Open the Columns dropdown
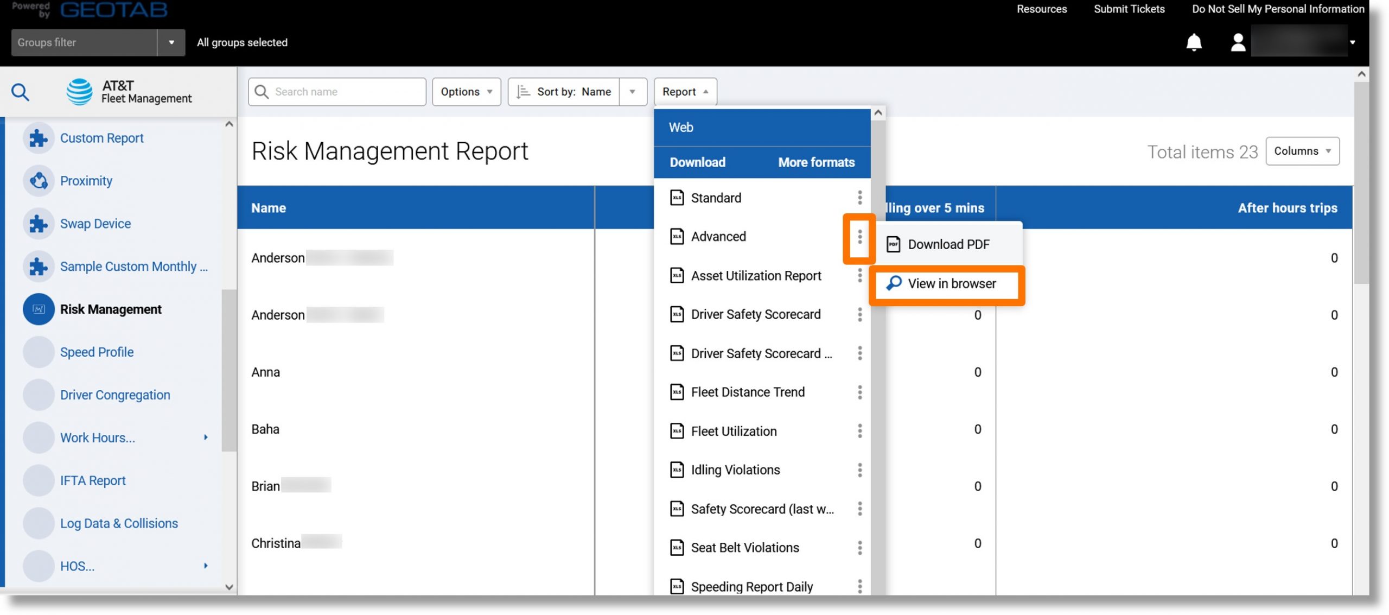Viewport: 1389px width, 615px height. click(x=1302, y=151)
